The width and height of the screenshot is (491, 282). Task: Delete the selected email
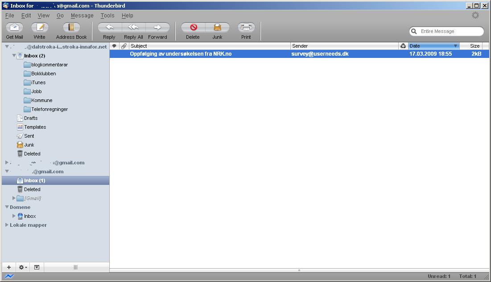pyautogui.click(x=193, y=28)
